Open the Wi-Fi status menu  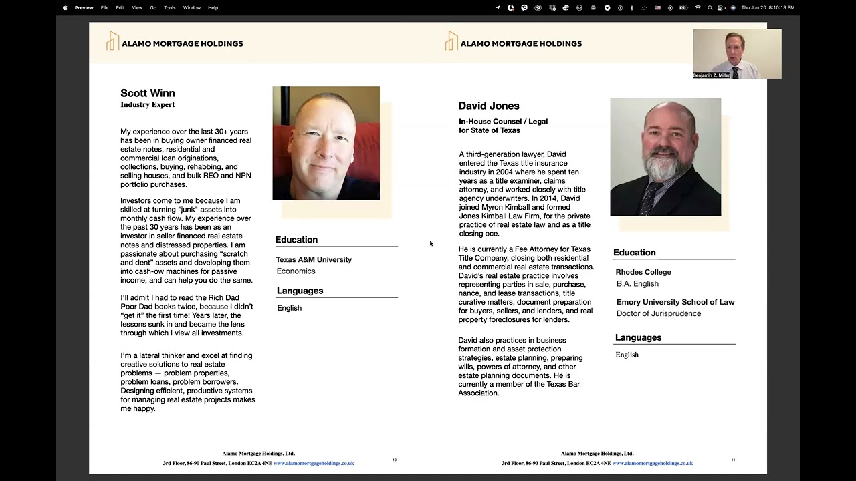point(698,7)
